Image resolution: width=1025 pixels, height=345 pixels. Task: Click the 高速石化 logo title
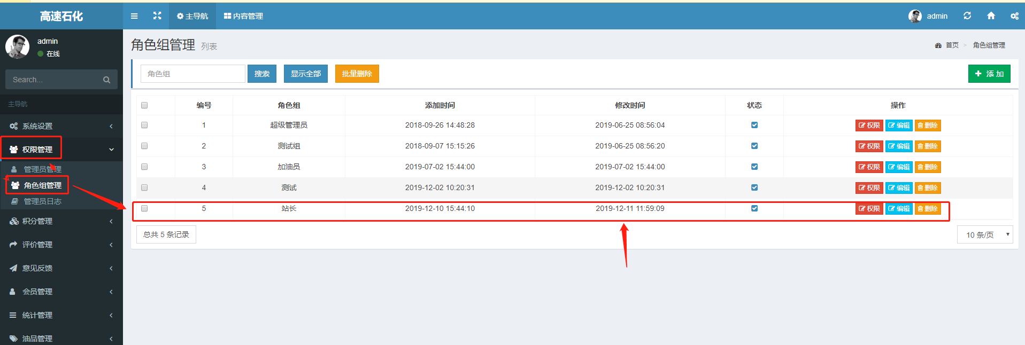[61, 16]
